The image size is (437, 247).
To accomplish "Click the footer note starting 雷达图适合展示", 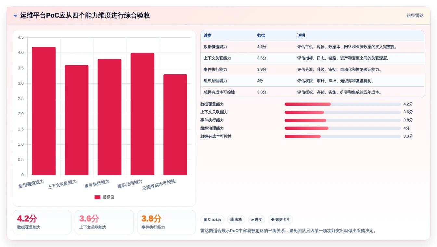I will point(289,231).
